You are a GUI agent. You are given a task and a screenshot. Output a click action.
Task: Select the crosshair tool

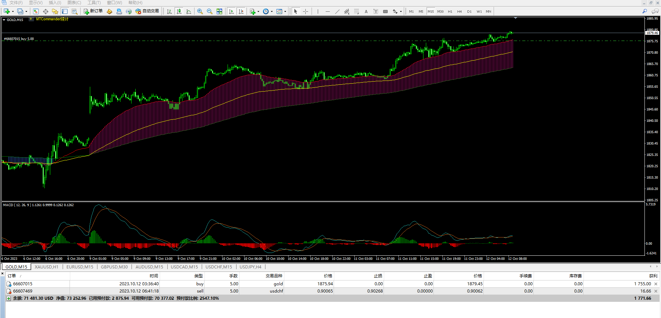[305, 11]
